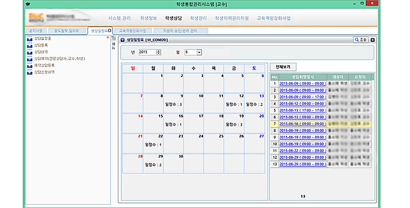This screenshot has width=410, height=208.
Task: Open row 10 link 2015-06-19 (09:00 - 09:00)
Action: (303, 144)
